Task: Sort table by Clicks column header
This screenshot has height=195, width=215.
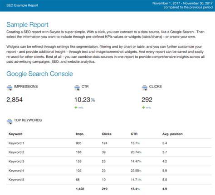Action: click(x=107, y=134)
